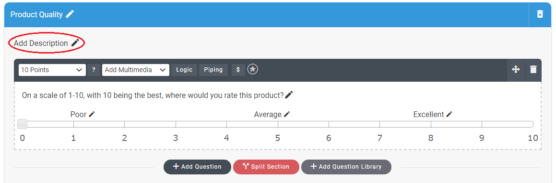Screen dimensions: 556x183
Task: Open the Logic settings
Action: pos(184,70)
